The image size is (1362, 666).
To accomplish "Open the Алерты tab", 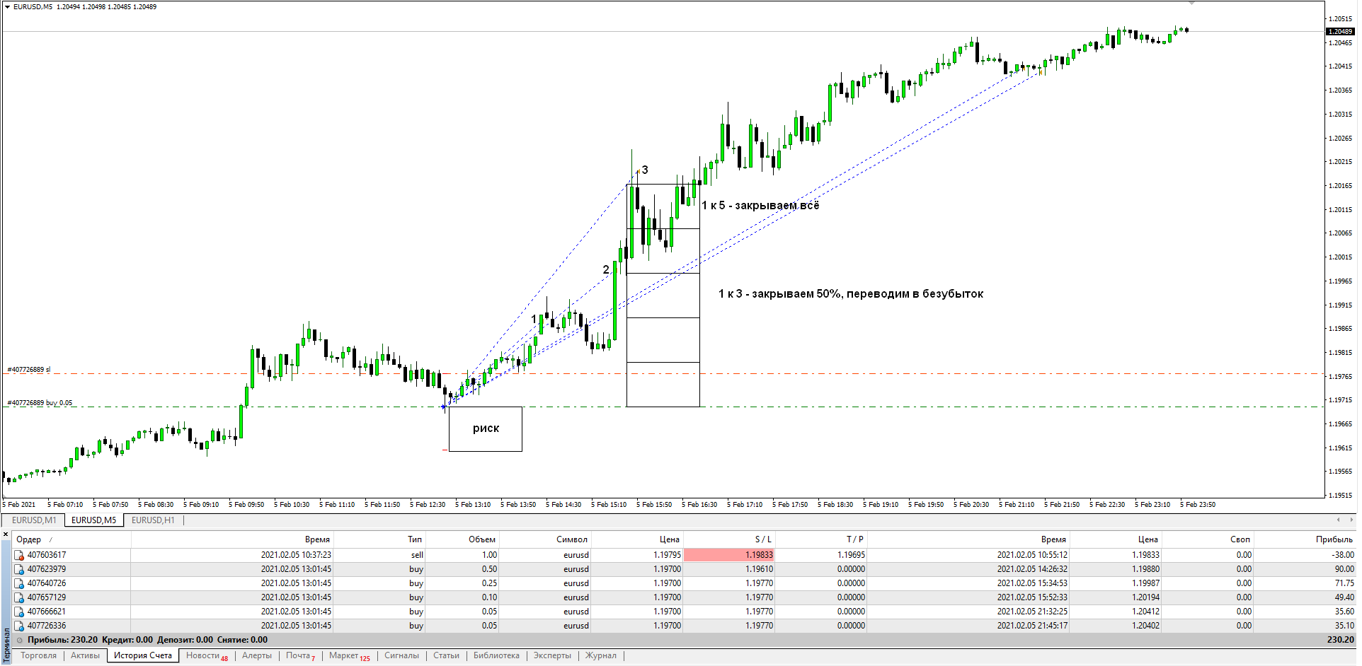I will pos(257,655).
